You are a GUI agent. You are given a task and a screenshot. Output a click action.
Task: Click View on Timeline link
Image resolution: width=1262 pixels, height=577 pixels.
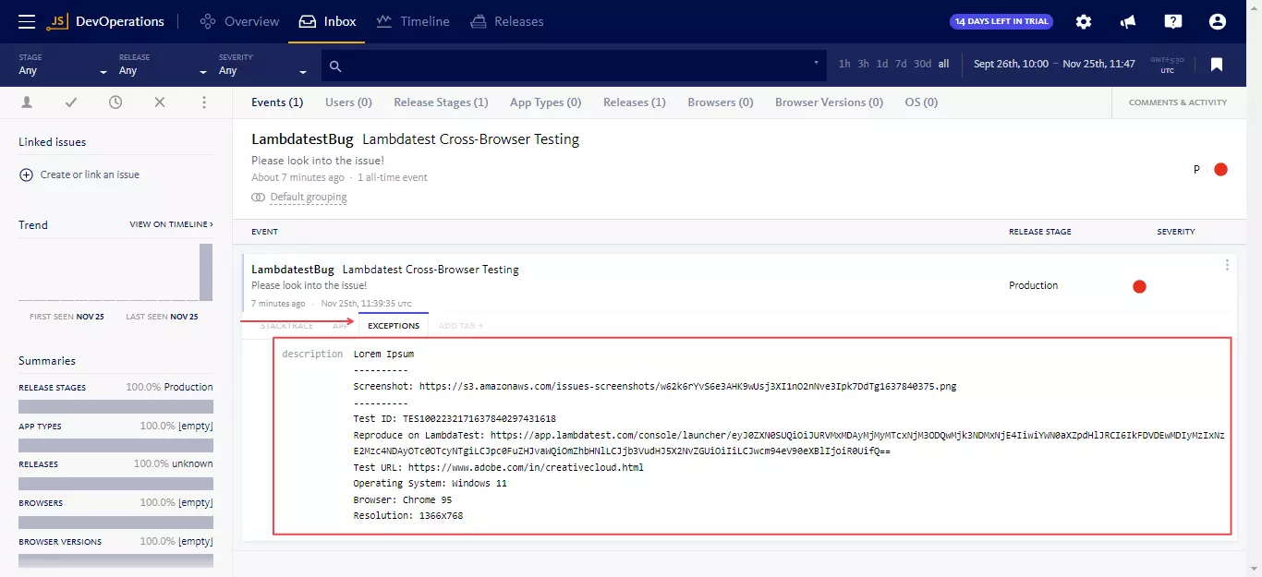pos(171,224)
